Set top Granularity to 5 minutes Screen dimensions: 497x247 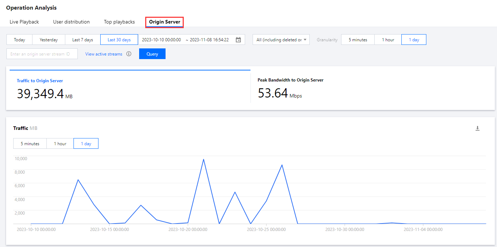[358, 40]
